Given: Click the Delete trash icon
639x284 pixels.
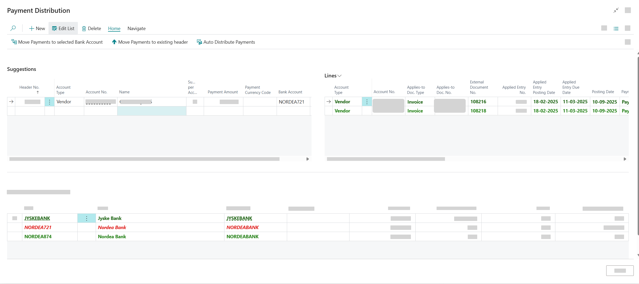Looking at the screenshot, I should click(84, 29).
